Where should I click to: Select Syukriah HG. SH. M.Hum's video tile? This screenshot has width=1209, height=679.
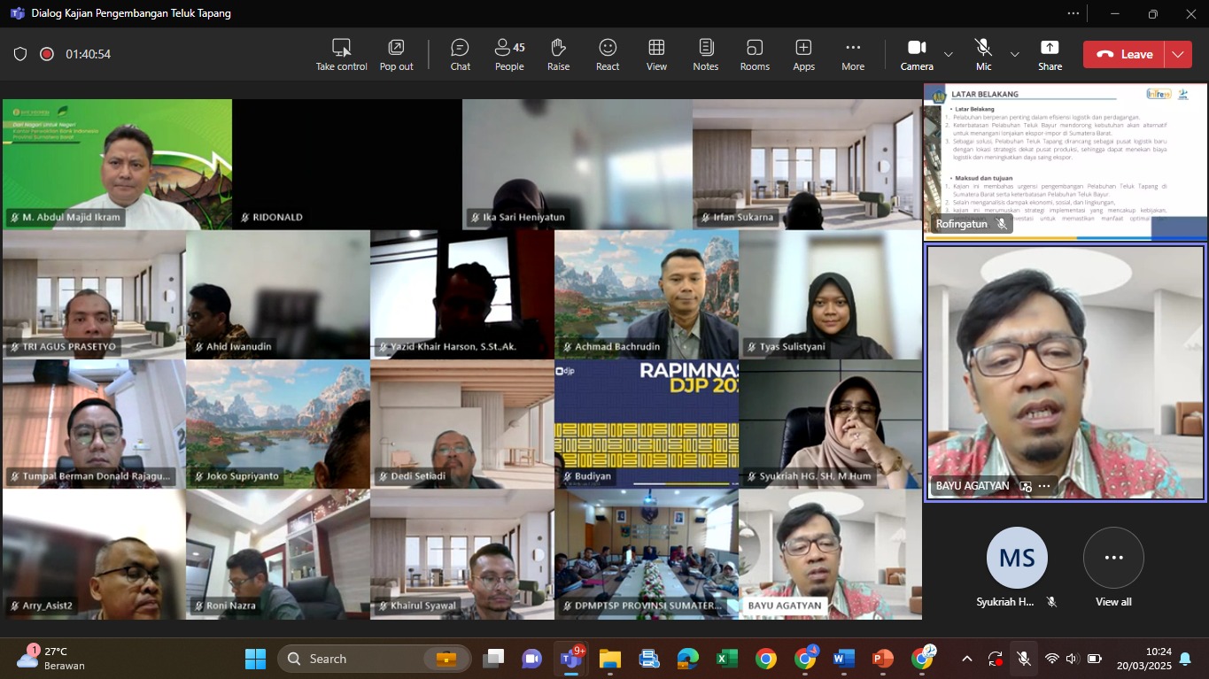tap(831, 424)
